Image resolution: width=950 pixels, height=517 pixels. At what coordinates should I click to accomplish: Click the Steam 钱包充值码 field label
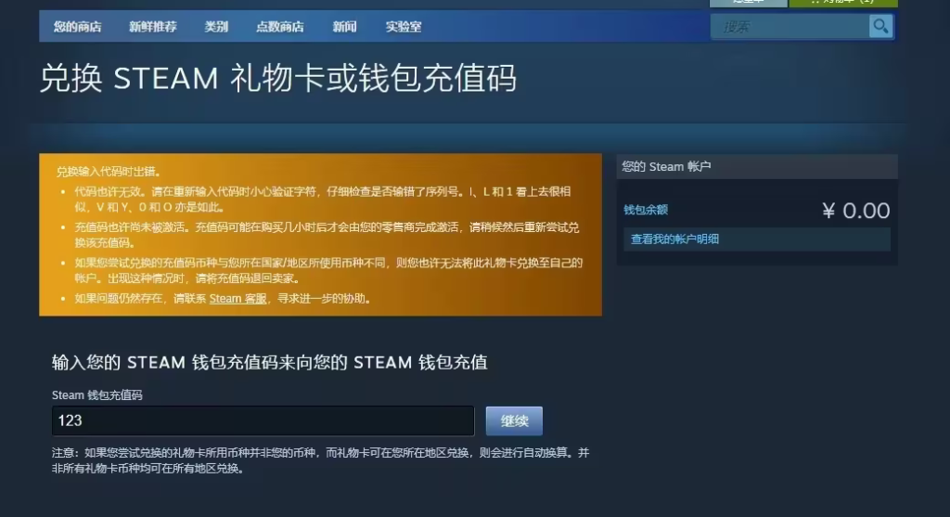coord(96,395)
